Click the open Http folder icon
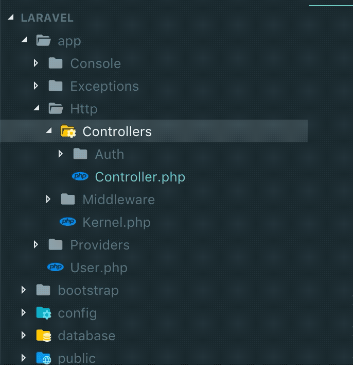Screen dimensions: 353x365 click(56, 109)
